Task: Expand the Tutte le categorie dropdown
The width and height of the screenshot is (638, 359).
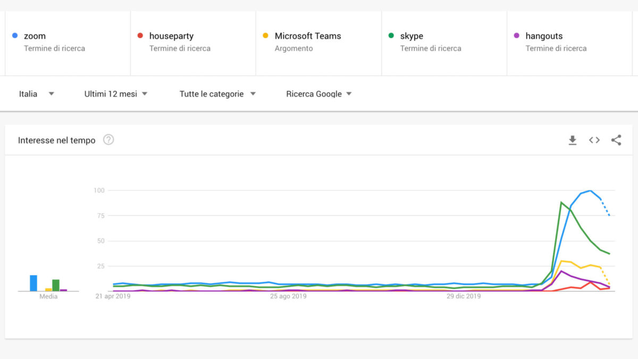Action: [218, 94]
